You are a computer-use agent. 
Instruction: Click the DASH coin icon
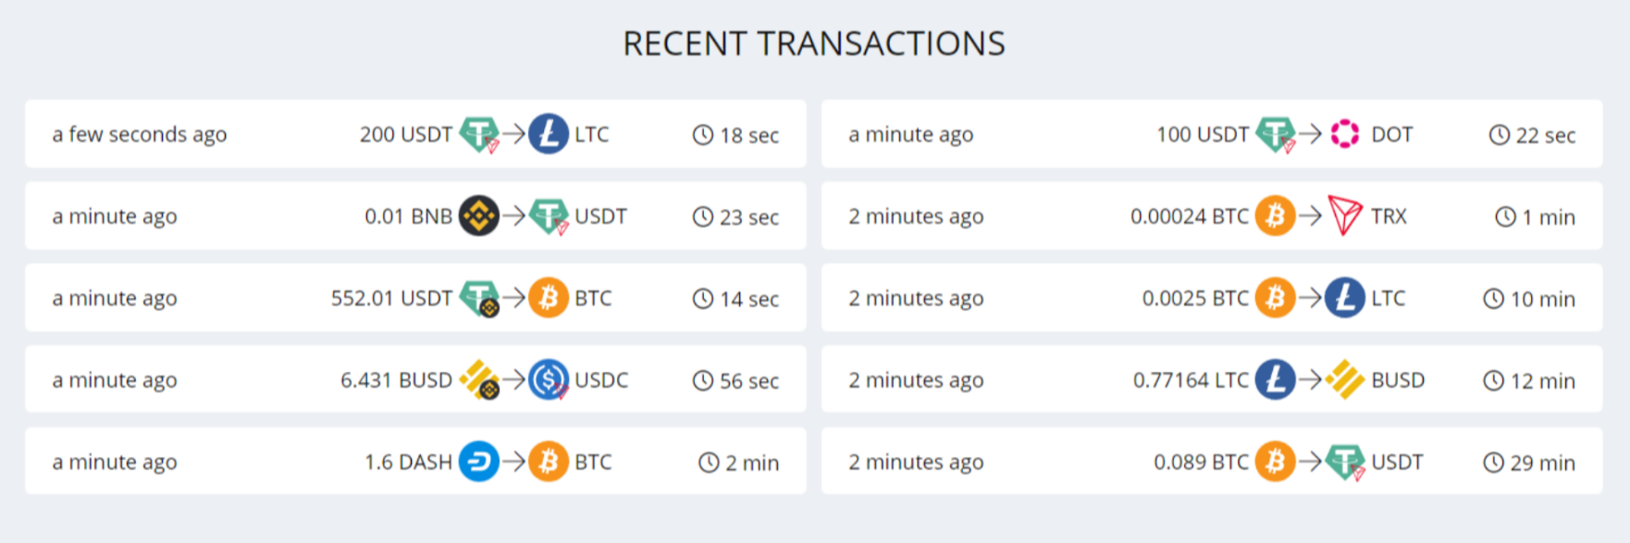pyautogui.click(x=479, y=462)
